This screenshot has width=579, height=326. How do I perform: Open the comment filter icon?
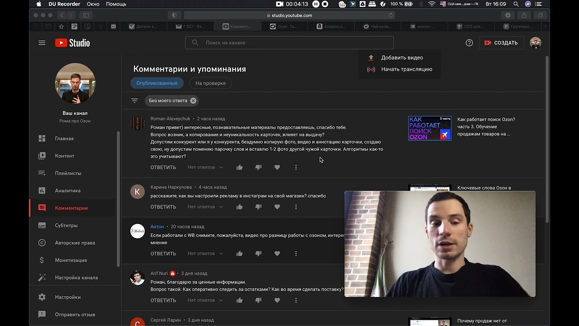coord(134,101)
